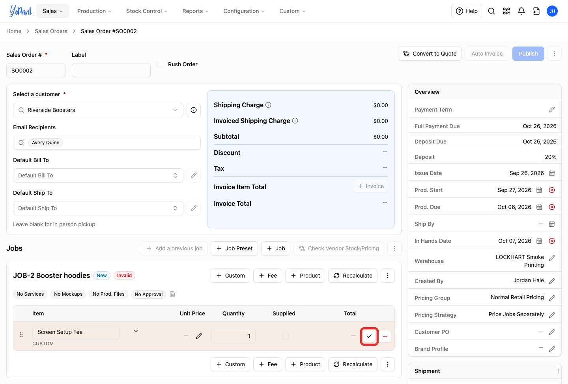The height and width of the screenshot is (384, 568).
Task: Edit the Warehouse pencil icon
Action: pos(552,258)
